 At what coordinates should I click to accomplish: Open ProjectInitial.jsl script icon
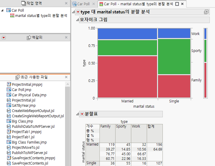pyautogui.click(x=9, y=100)
